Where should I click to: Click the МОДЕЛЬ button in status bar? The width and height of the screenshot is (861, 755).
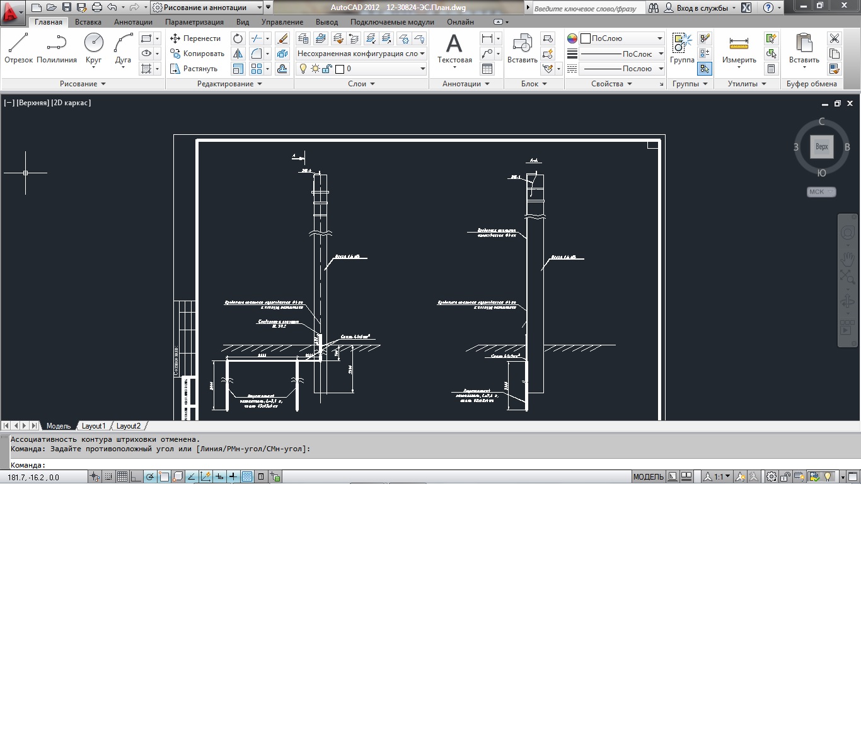tap(648, 477)
